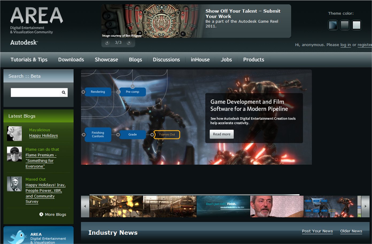372x244 pixels.
Task: Select the dark gray theme color swatch
Action: pos(345,25)
